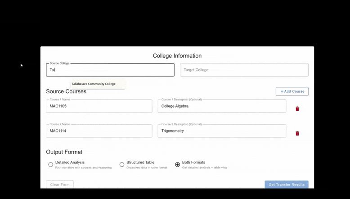
Task: Select the Both Formats radio button
Action: pos(178,165)
